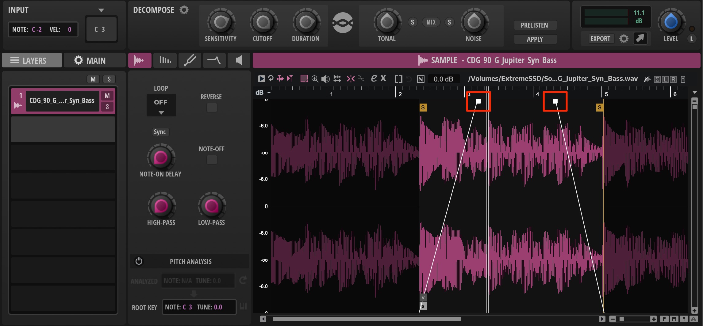Open the Amp speaker tab icon
The height and width of the screenshot is (326, 703).
[x=239, y=60]
